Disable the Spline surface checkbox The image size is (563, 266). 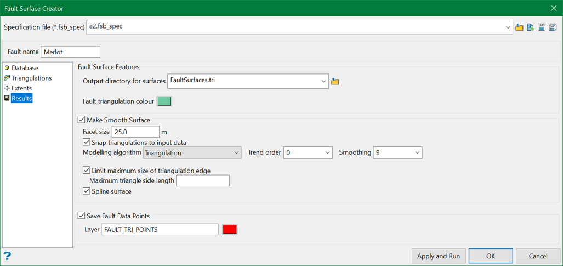[x=86, y=191]
